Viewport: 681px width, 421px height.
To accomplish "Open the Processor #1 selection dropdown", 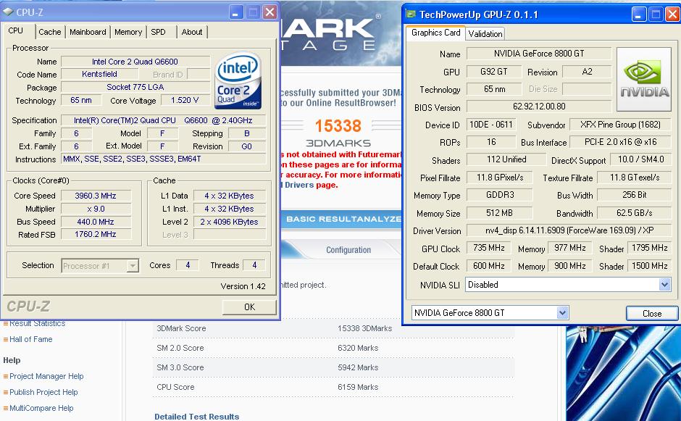I will point(133,265).
